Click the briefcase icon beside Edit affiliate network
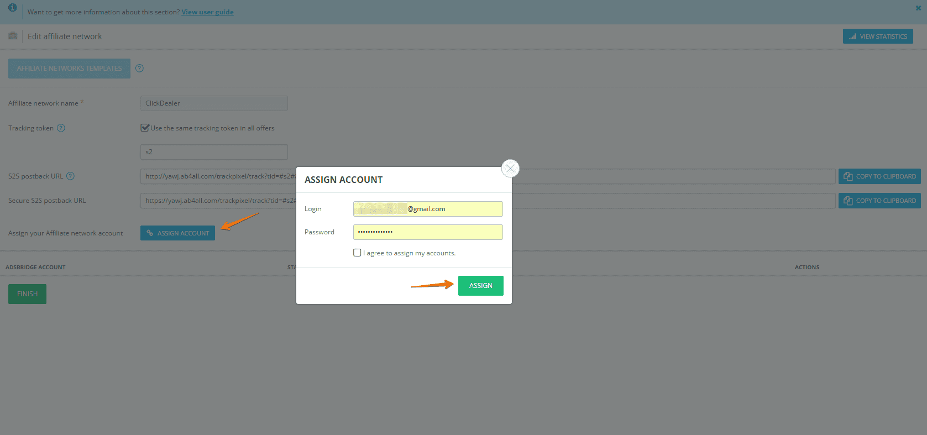Viewport: 927px width, 435px height. (13, 36)
